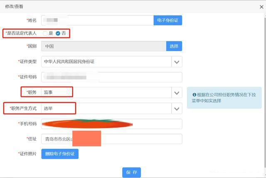Click the chevron arrow beside 职务产生方式 field
The width and height of the screenshot is (266, 178).
pyautogui.click(x=177, y=109)
